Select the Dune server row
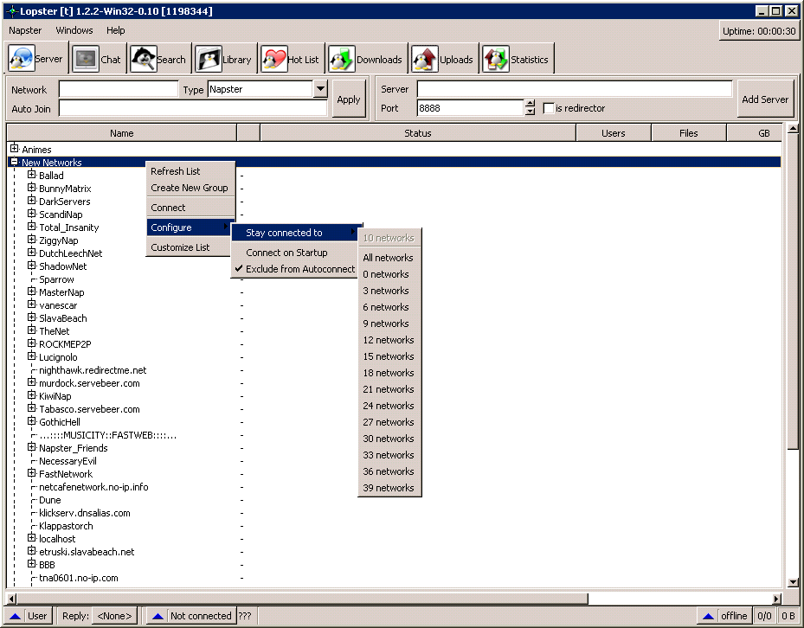This screenshot has width=804, height=628. 49,500
